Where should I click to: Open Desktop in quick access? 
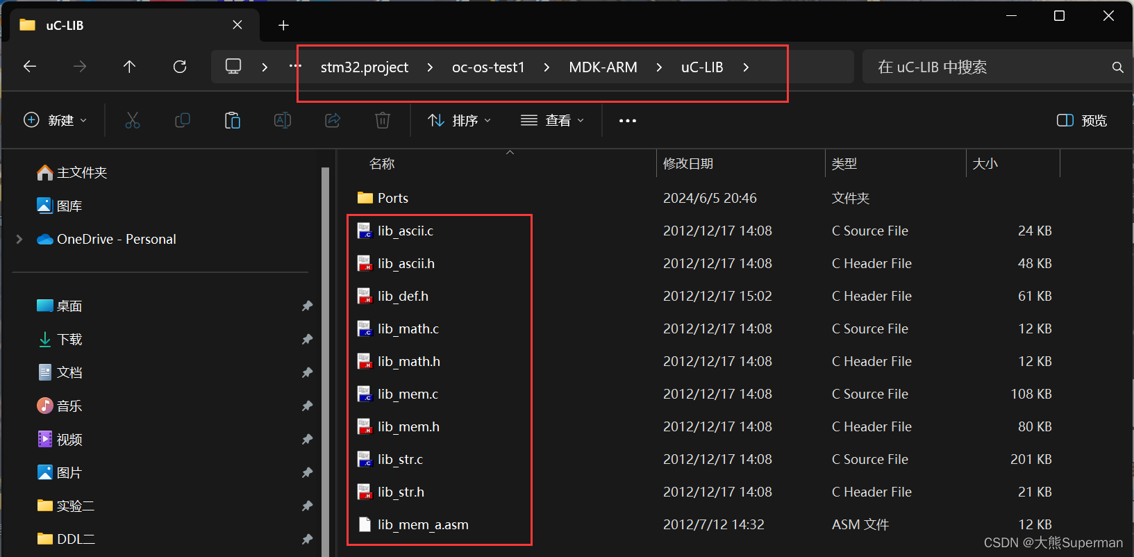59,306
